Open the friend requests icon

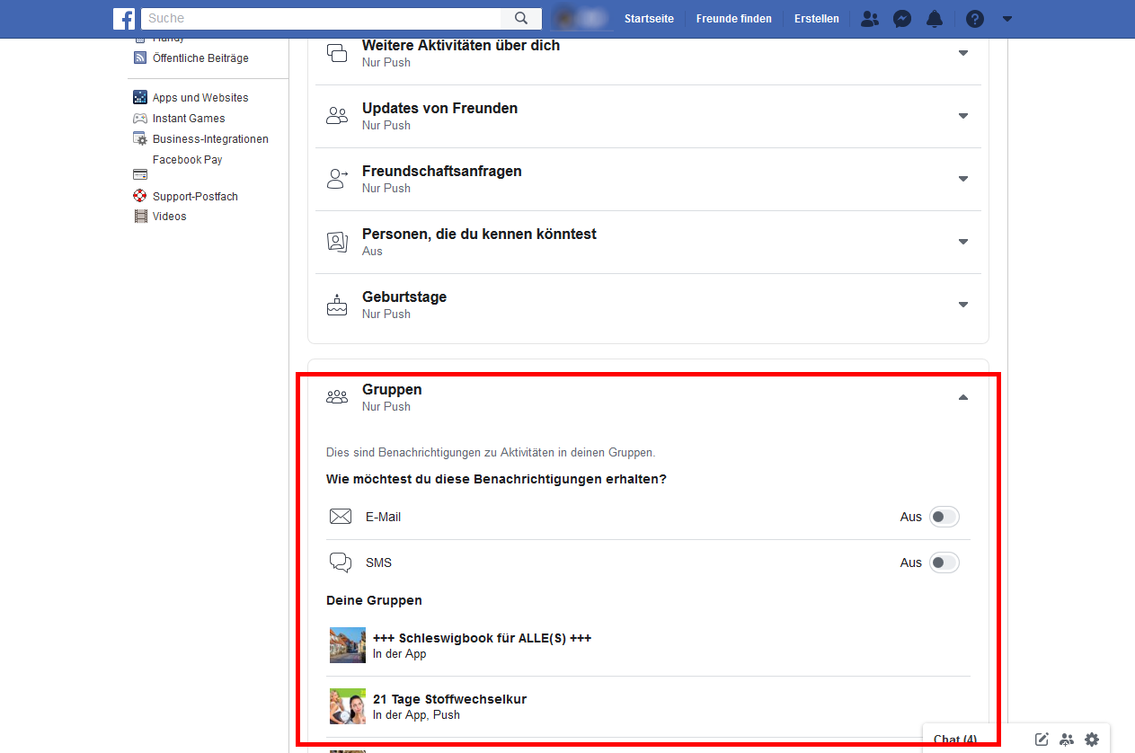coord(869,18)
